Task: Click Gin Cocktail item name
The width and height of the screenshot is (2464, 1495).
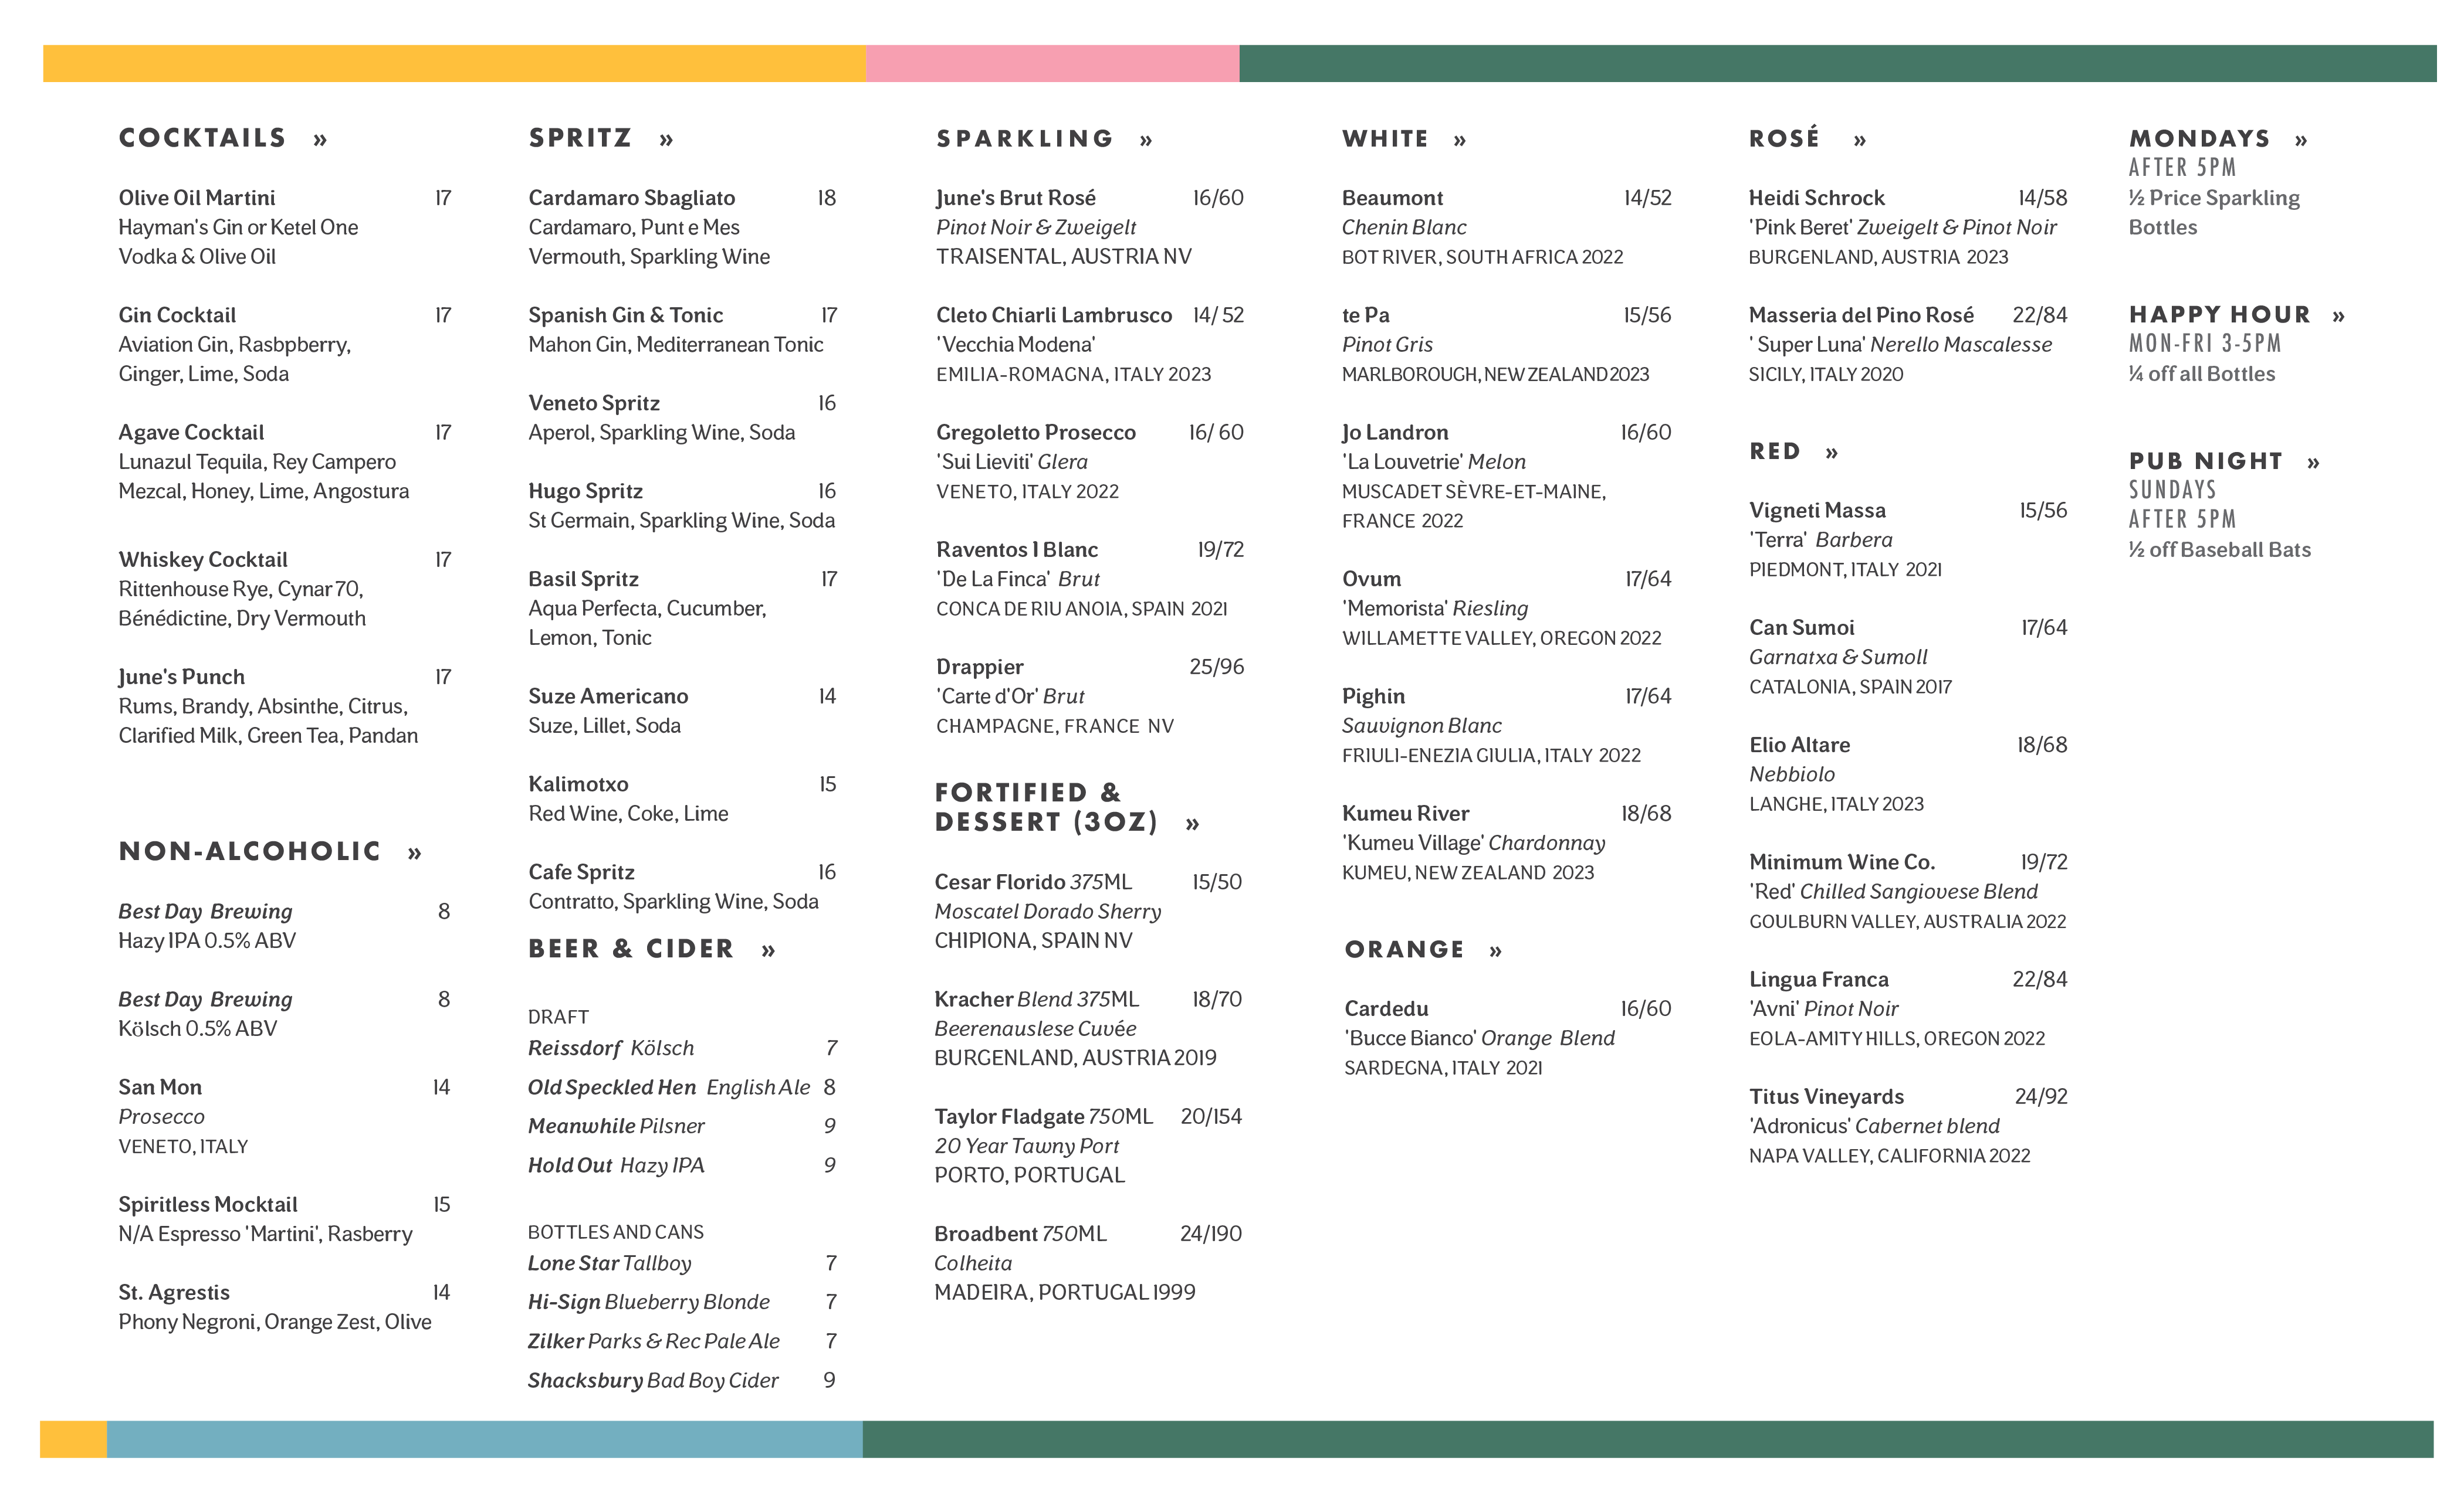Action: pyautogui.click(x=177, y=315)
